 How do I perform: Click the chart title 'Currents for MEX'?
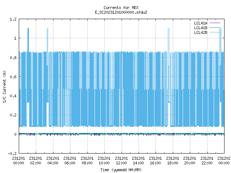[121, 8]
